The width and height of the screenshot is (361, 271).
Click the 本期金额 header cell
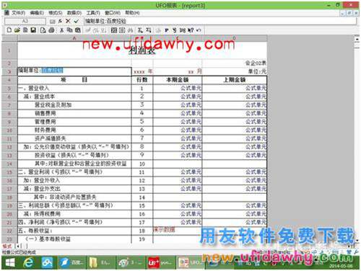click(178, 80)
